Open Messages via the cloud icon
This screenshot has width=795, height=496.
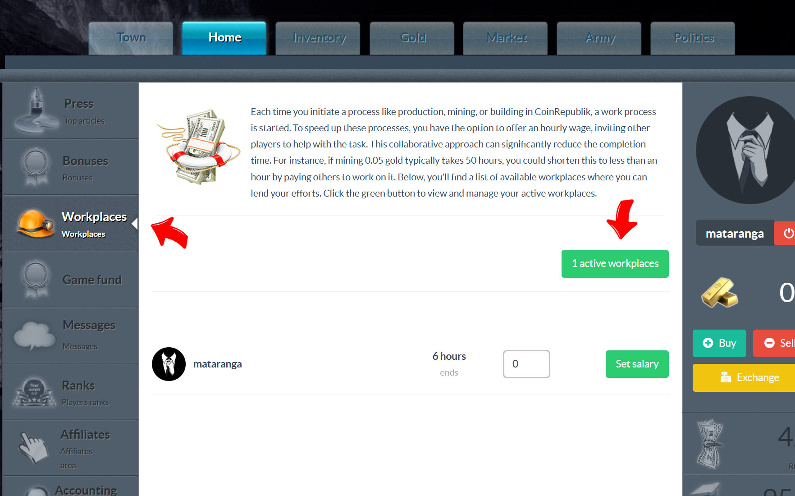[34, 335]
